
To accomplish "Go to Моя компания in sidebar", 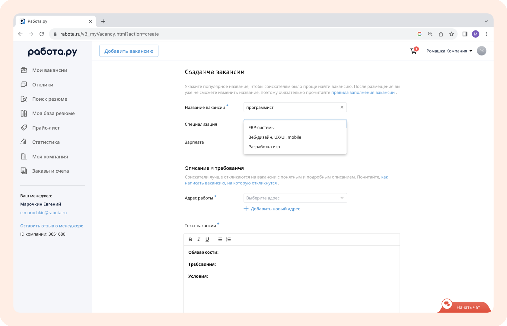I will (50, 157).
